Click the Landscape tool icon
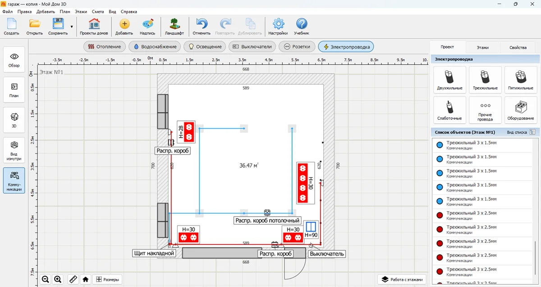 (174, 27)
